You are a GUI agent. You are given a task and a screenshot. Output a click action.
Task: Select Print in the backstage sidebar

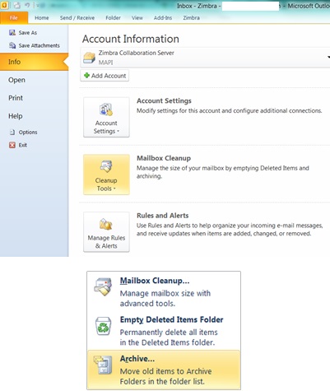(x=16, y=98)
